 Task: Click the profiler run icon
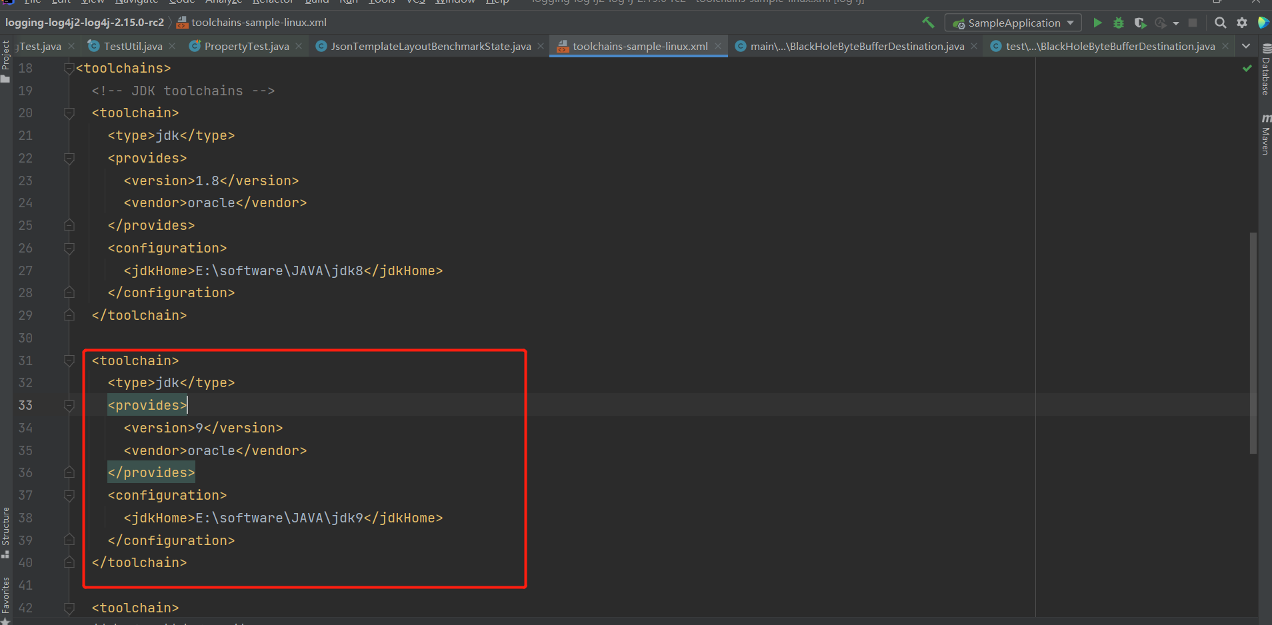coord(1161,23)
